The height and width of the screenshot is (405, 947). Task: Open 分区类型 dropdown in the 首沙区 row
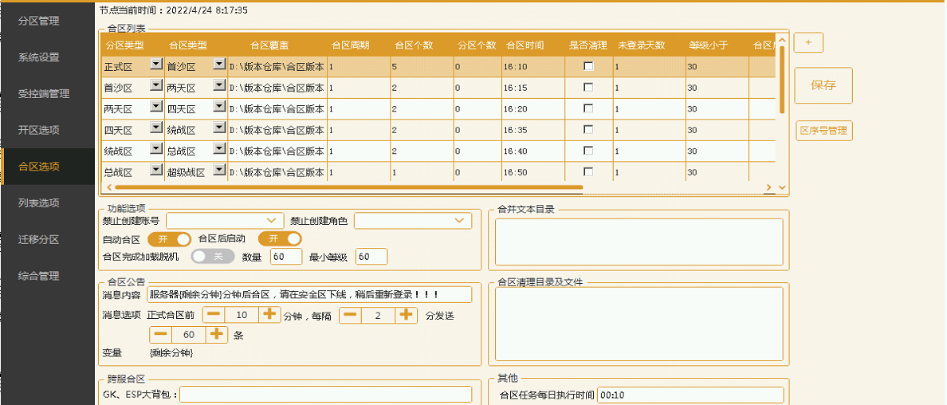[x=155, y=86]
